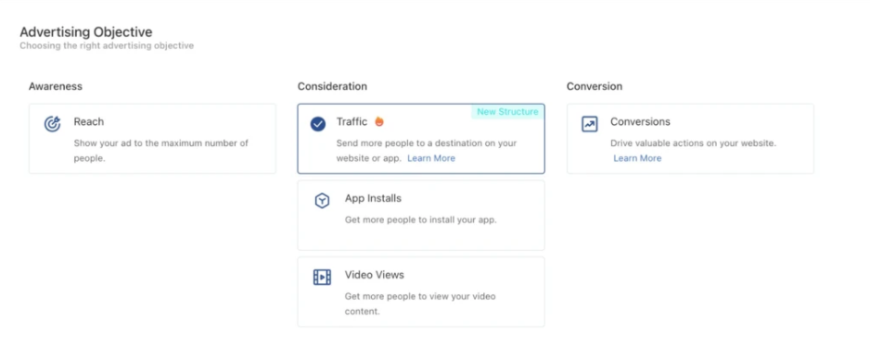Click the Consideration category heading

point(332,86)
